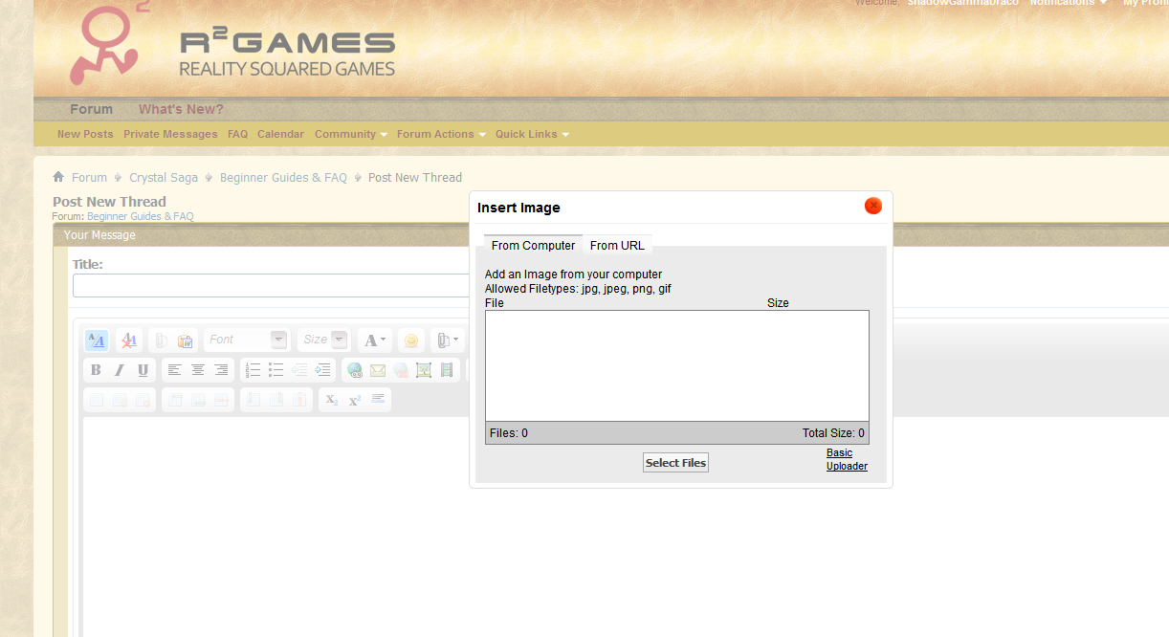
Task: Open the font Size dropdown
Action: pos(323,340)
